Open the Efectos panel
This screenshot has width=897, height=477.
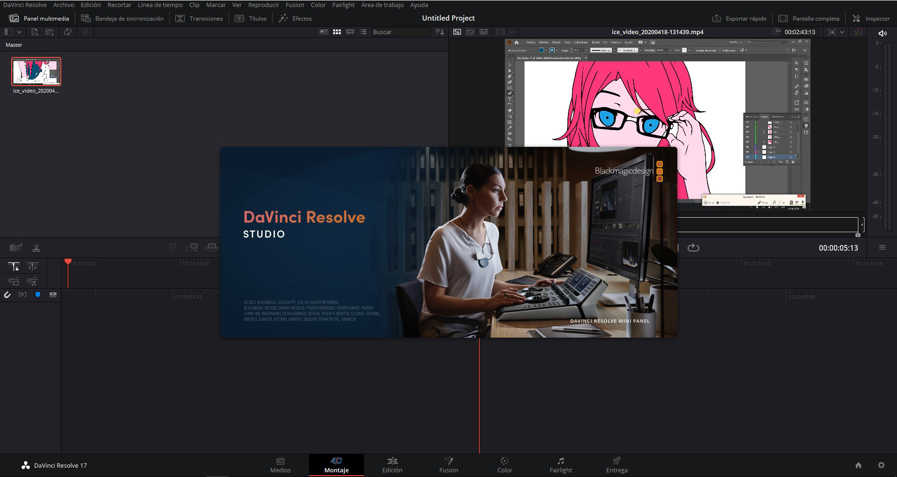pyautogui.click(x=295, y=18)
